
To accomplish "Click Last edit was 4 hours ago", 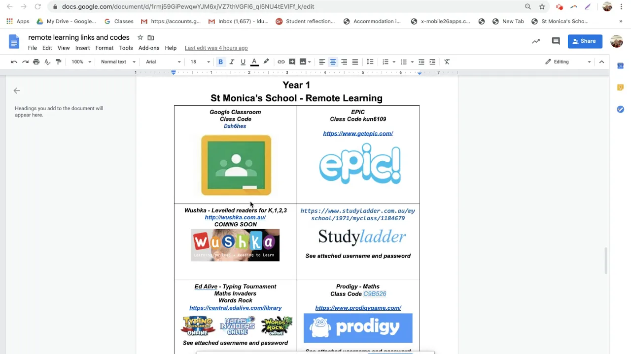I will (x=216, y=48).
